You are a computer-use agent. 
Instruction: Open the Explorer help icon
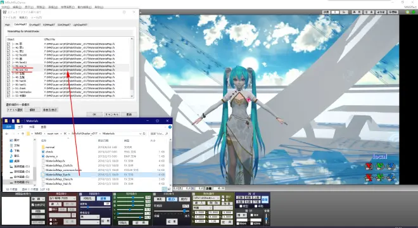click(x=170, y=127)
